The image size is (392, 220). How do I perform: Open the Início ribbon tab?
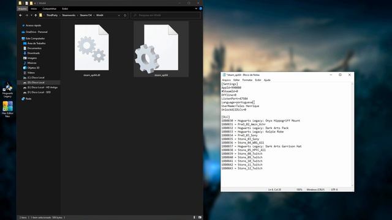(x=34, y=9)
